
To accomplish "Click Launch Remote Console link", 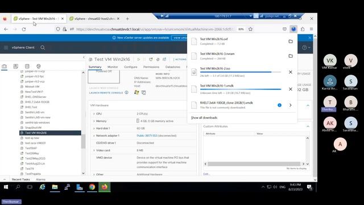I will point(106,93).
